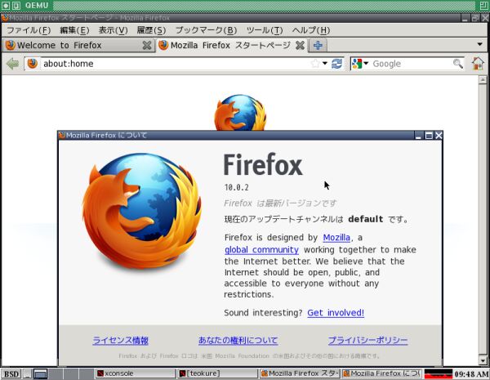
Task: Click the 09:48 AM clock
Action: tap(472, 374)
